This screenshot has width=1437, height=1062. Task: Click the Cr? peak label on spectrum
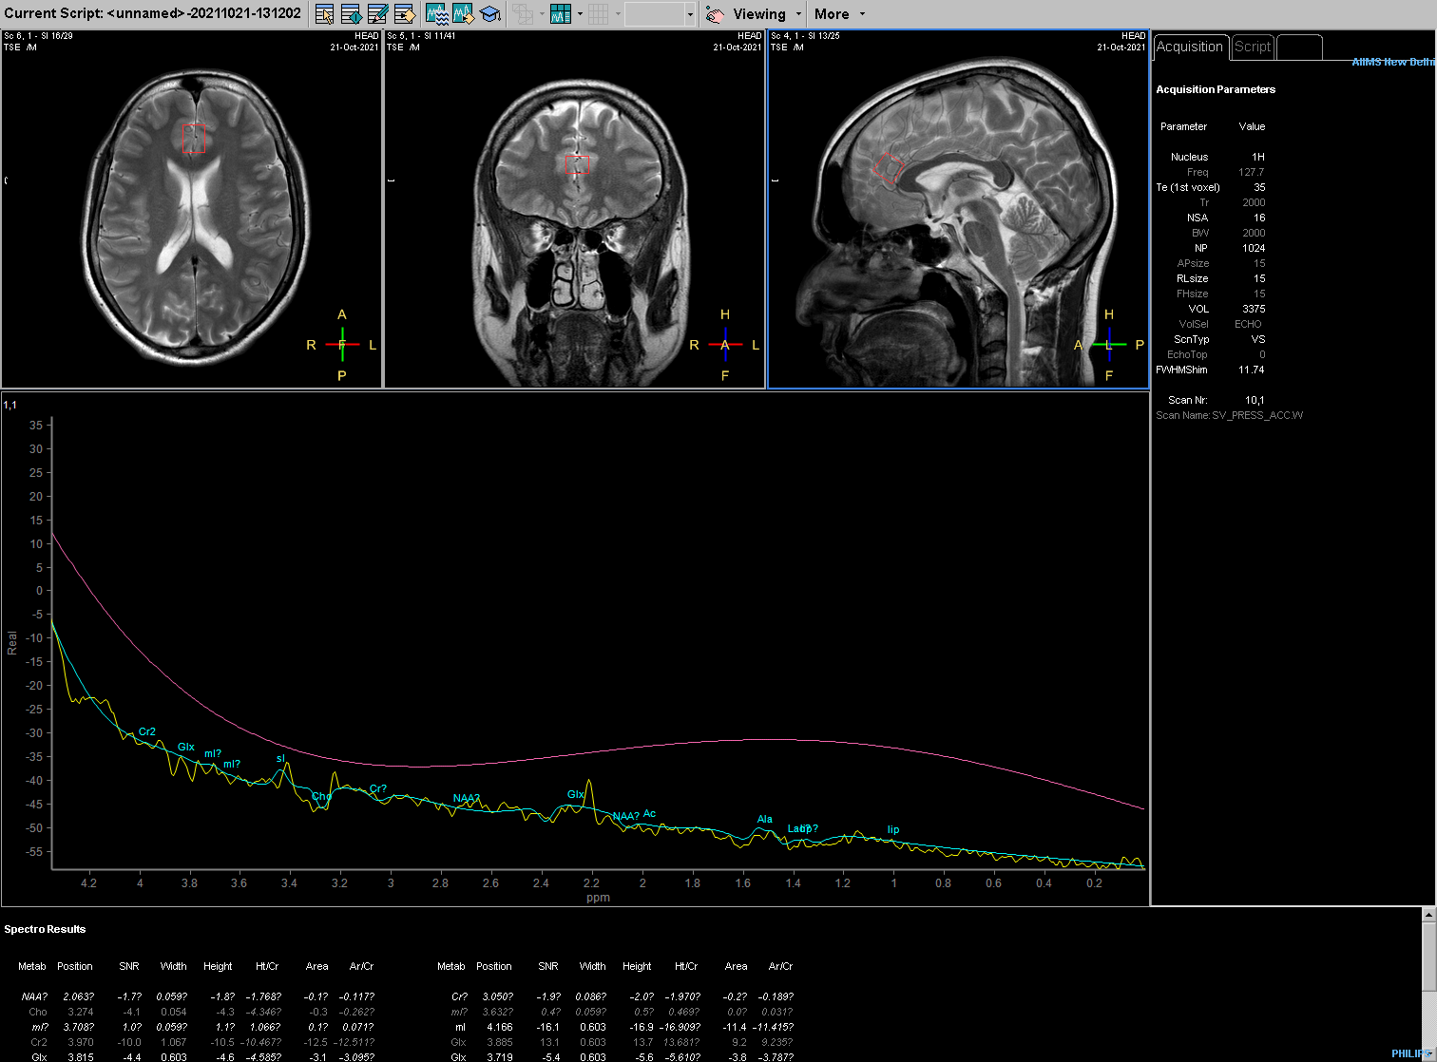coord(378,788)
